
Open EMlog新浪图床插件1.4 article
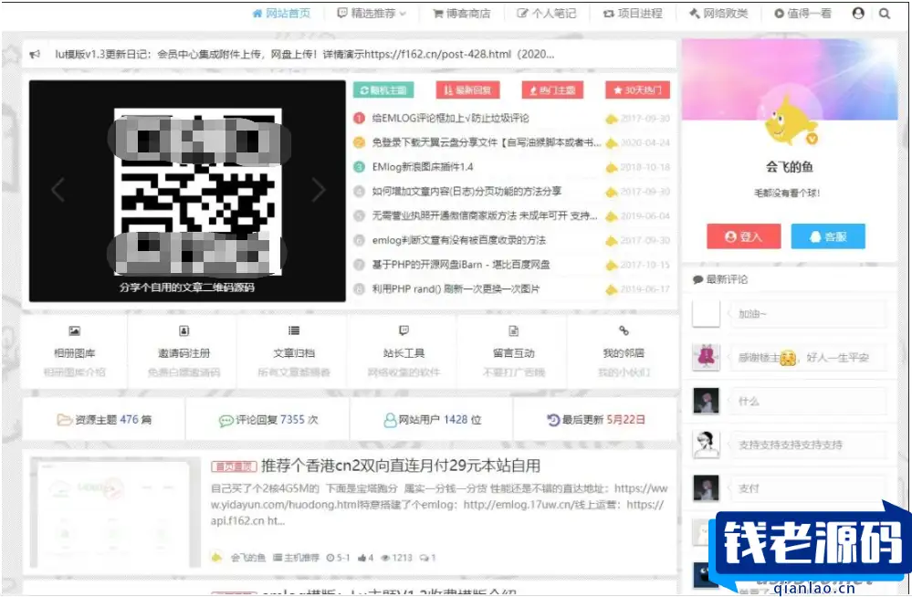(423, 167)
